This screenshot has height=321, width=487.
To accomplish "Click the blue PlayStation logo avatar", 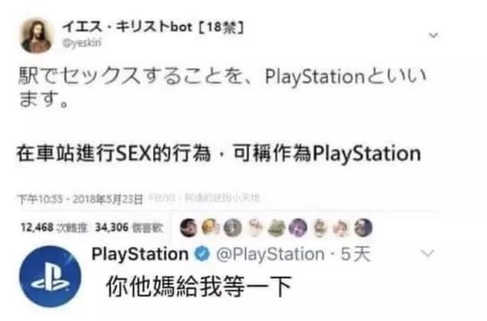I will pyautogui.click(x=50, y=276).
